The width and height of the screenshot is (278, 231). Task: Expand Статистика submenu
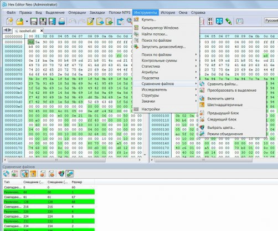166,66
